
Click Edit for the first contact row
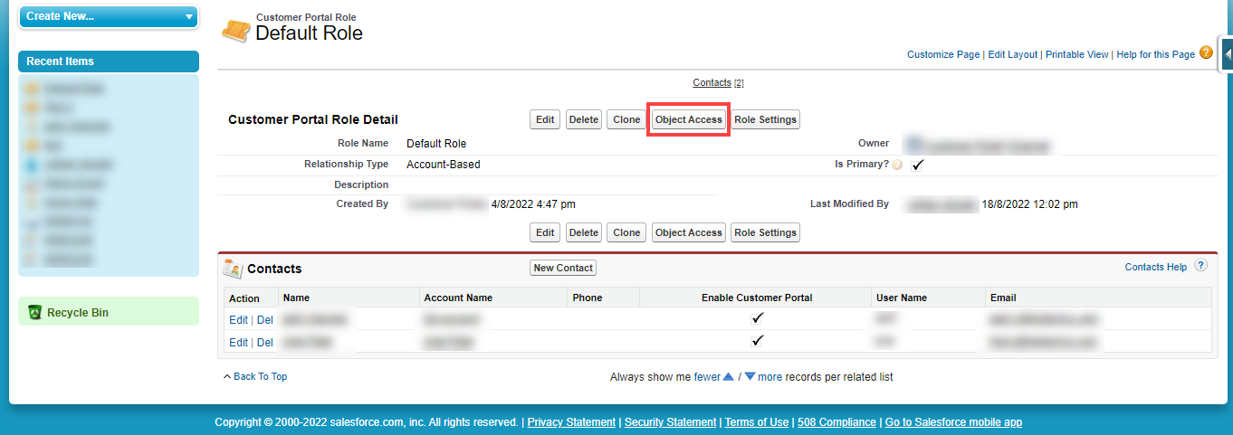click(238, 319)
